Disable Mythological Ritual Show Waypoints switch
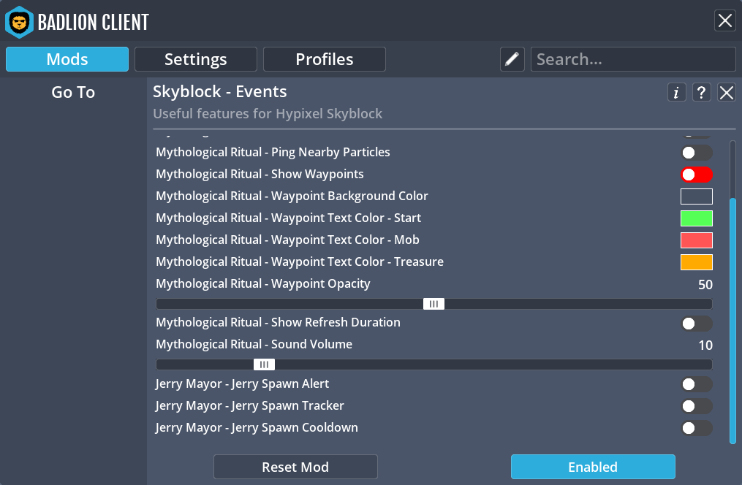The width and height of the screenshot is (742, 485). [697, 175]
